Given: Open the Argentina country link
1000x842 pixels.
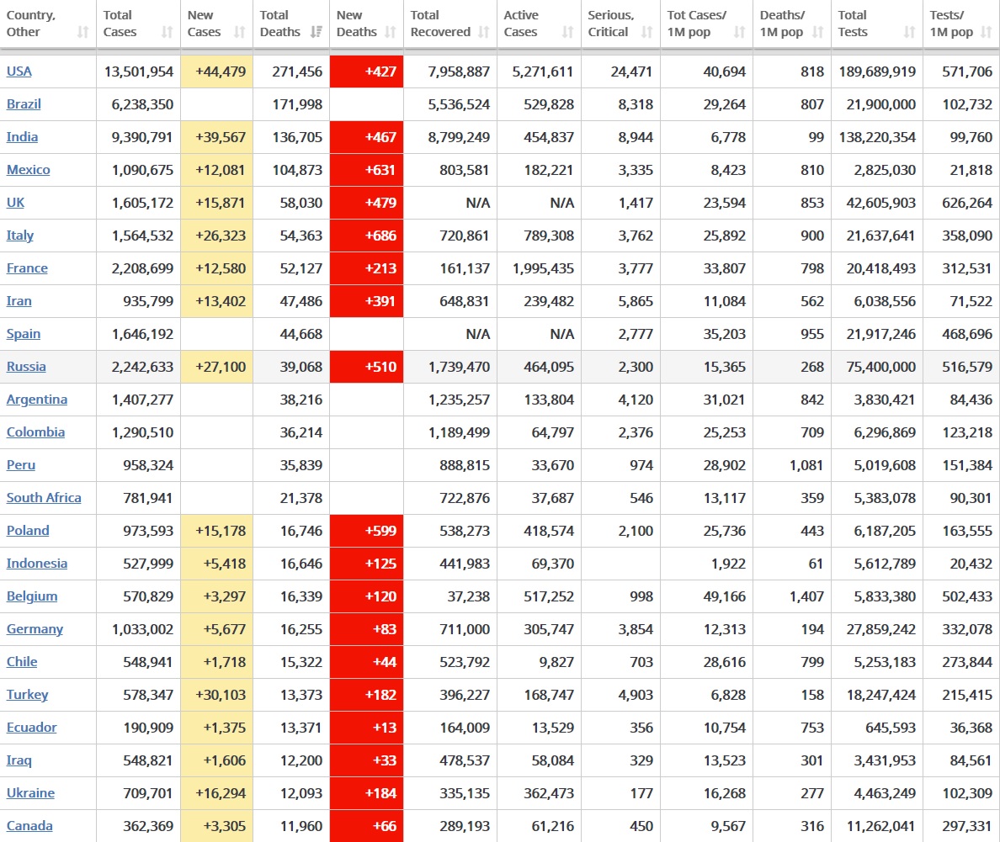Looking at the screenshot, I should (x=37, y=400).
